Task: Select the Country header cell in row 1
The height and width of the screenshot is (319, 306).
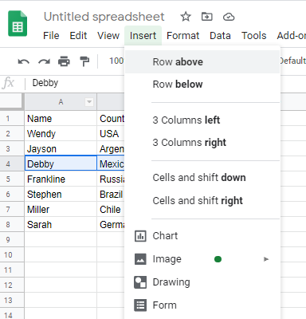Action: point(111,118)
